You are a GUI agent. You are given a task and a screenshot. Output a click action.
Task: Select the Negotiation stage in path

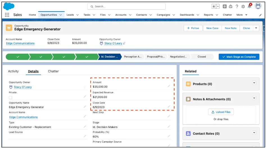pyautogui.click(x=178, y=57)
